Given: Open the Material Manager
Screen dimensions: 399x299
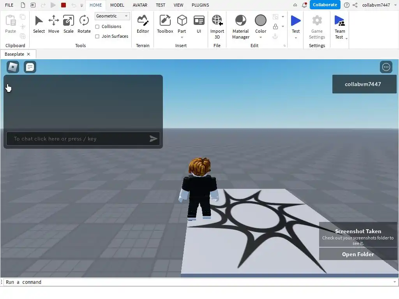Looking at the screenshot, I should [240, 27].
